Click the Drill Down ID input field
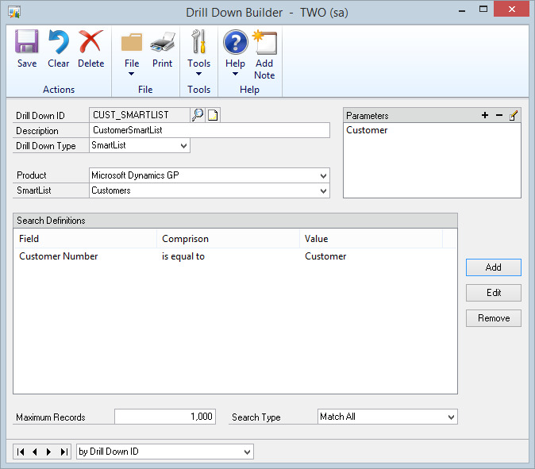The width and height of the screenshot is (535, 469). [x=140, y=115]
